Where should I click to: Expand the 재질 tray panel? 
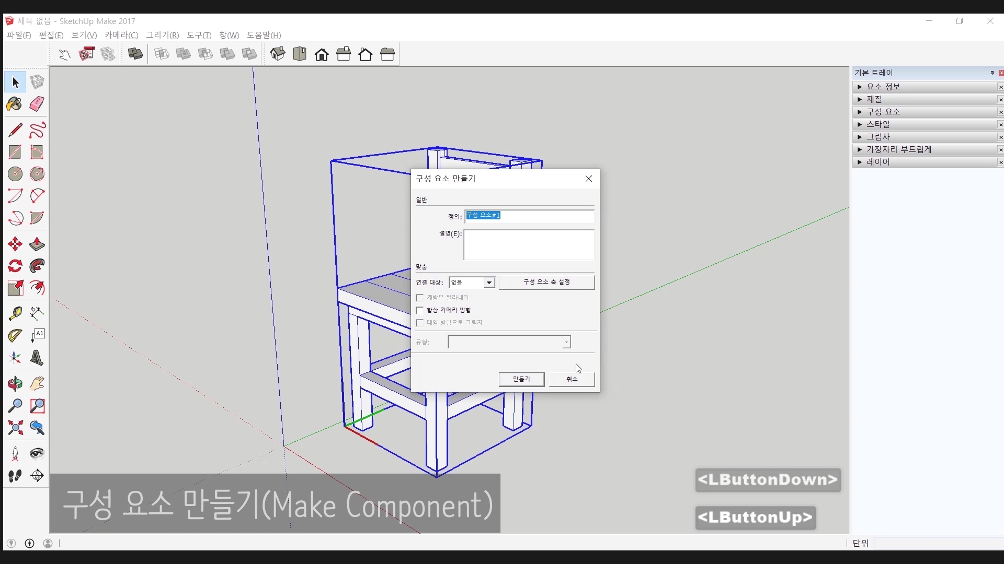pos(874,99)
